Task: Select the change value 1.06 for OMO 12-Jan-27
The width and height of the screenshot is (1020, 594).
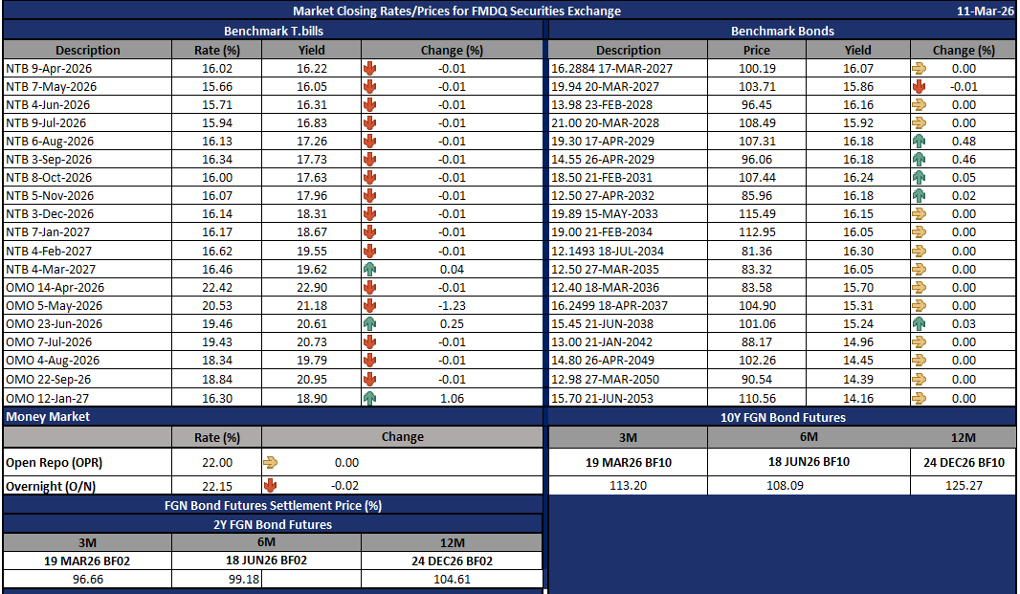Action: (x=452, y=398)
